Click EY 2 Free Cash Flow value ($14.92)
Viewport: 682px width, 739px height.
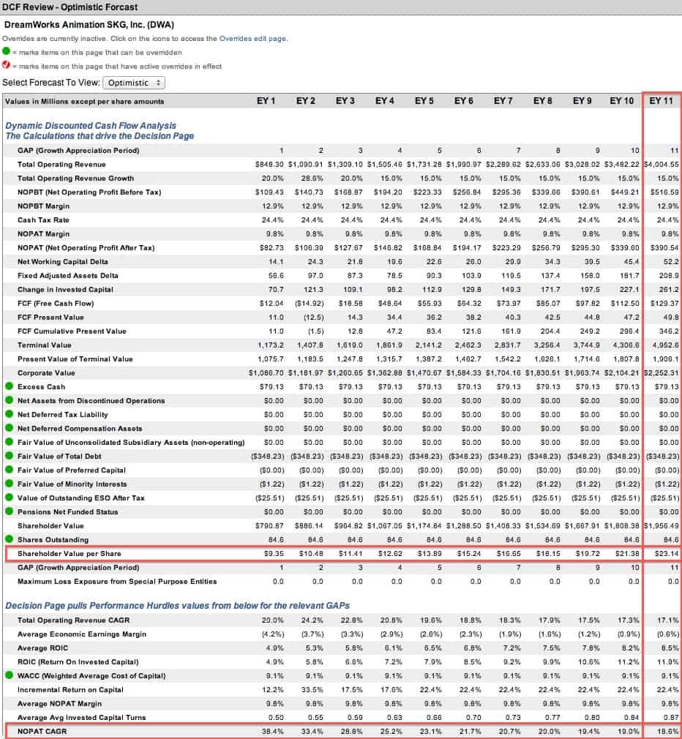(310, 304)
